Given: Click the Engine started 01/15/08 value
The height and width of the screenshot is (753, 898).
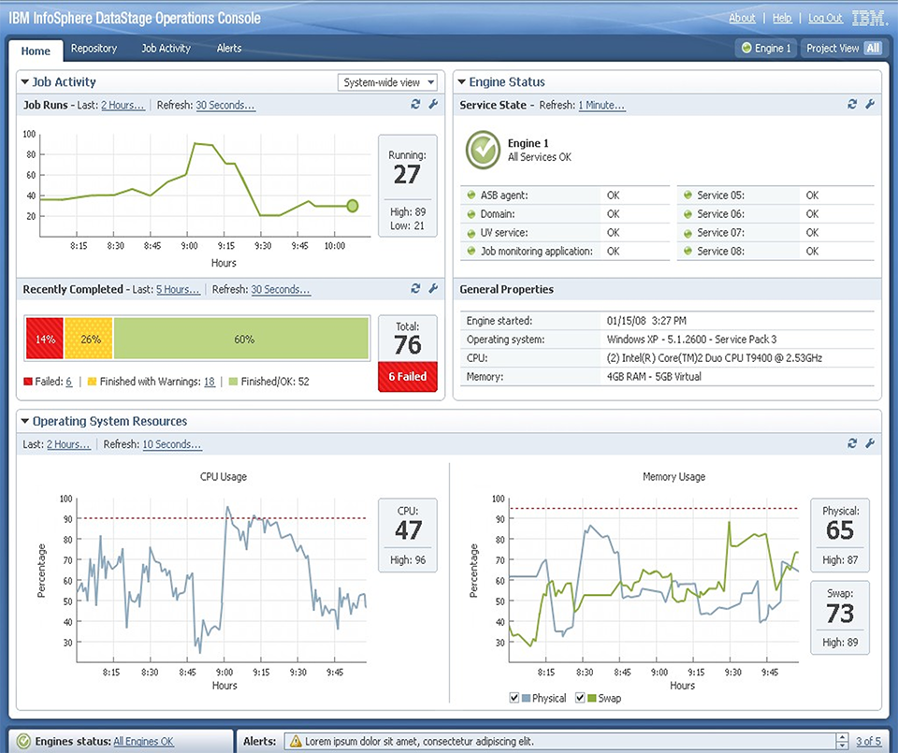Looking at the screenshot, I should coord(646,321).
